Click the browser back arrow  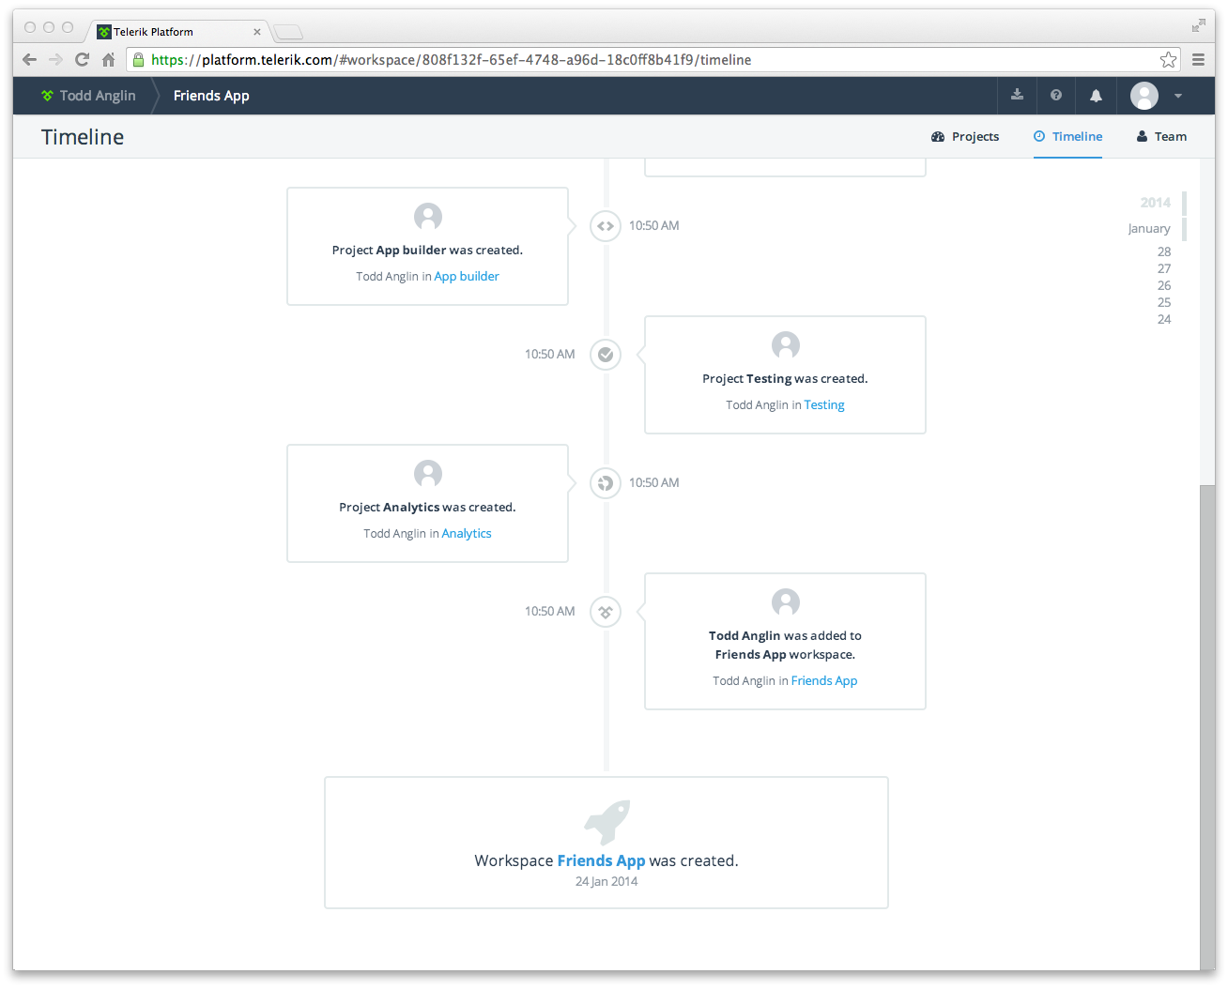click(x=29, y=60)
